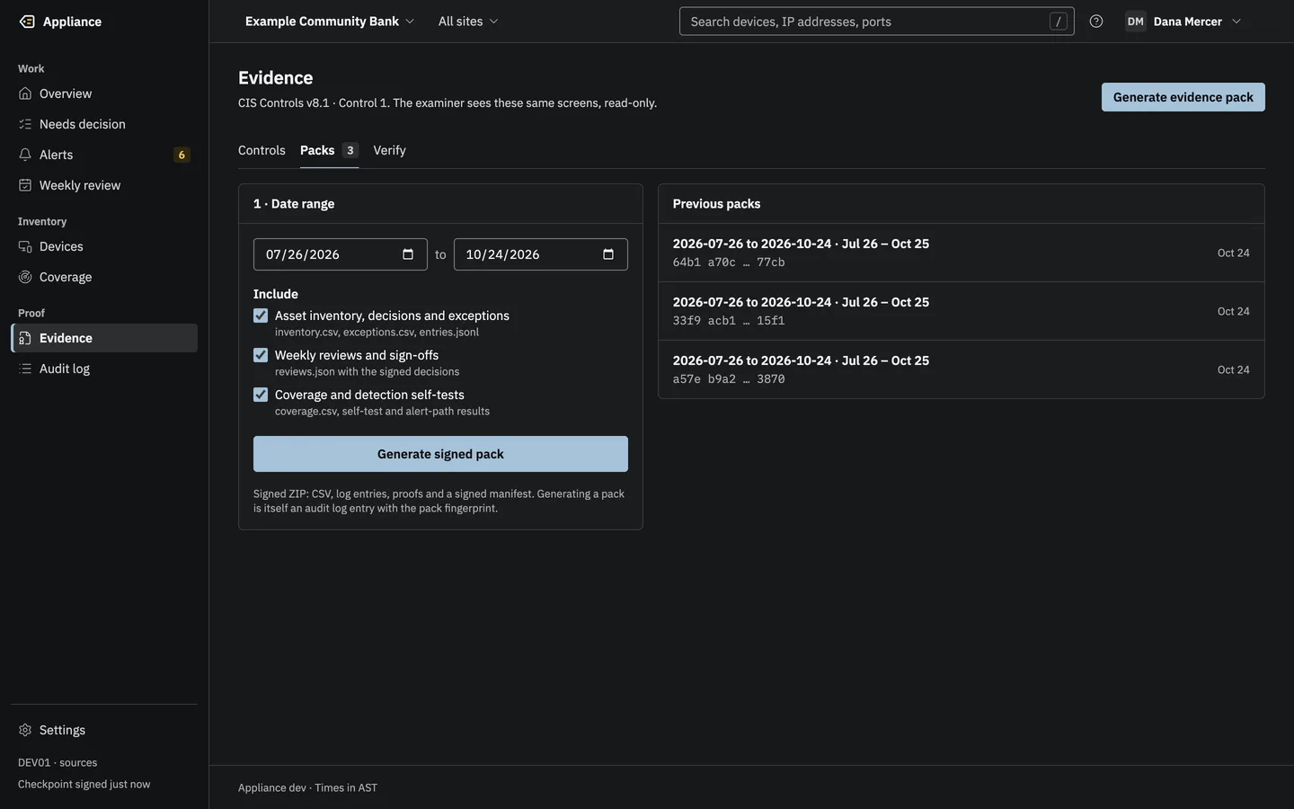Open Devices inventory
The width and height of the screenshot is (1294, 809).
click(104, 246)
